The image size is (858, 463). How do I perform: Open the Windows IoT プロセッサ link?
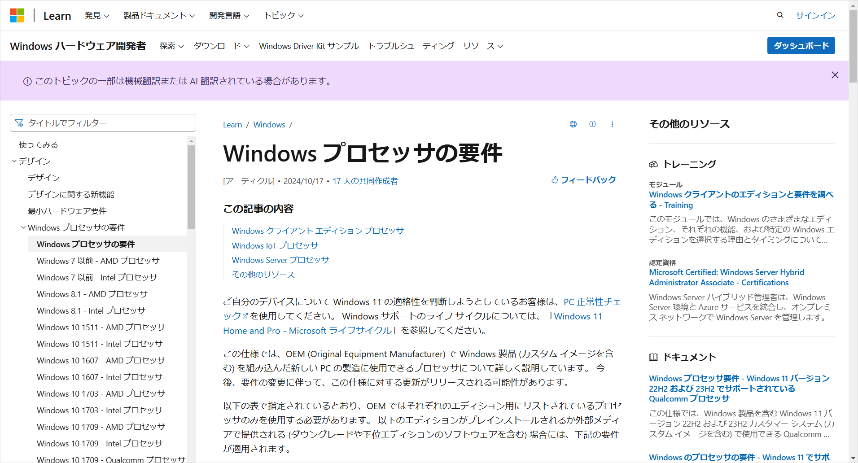[x=275, y=245]
